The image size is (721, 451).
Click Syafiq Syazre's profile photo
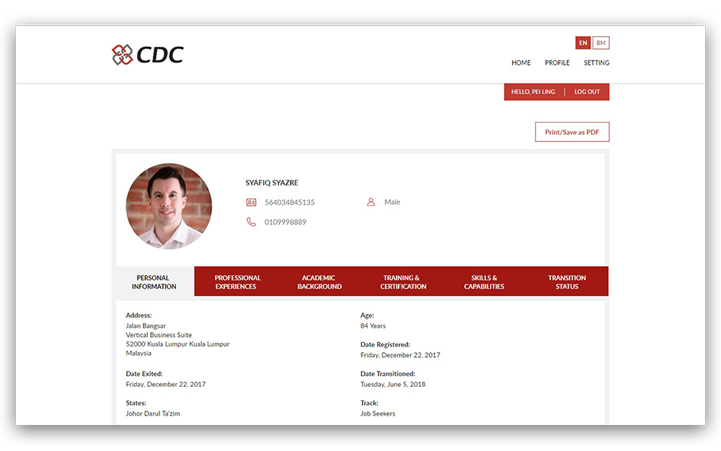coord(169,206)
